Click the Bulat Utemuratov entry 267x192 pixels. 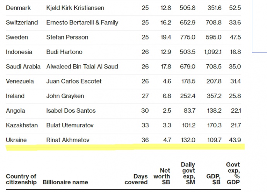point(70,125)
